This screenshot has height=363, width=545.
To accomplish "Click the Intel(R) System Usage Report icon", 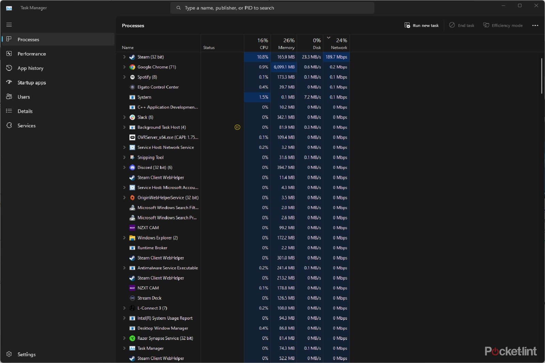I will 132,318.
